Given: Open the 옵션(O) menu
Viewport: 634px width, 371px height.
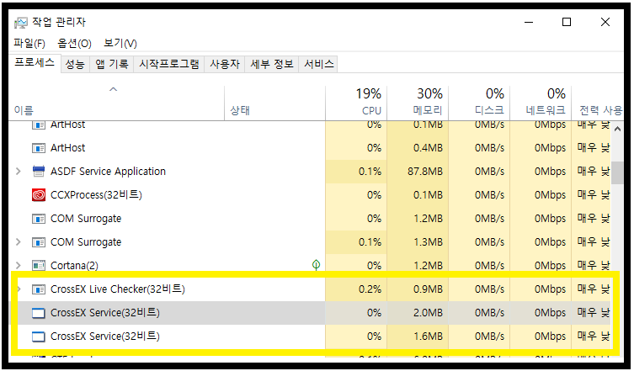Looking at the screenshot, I should [74, 43].
